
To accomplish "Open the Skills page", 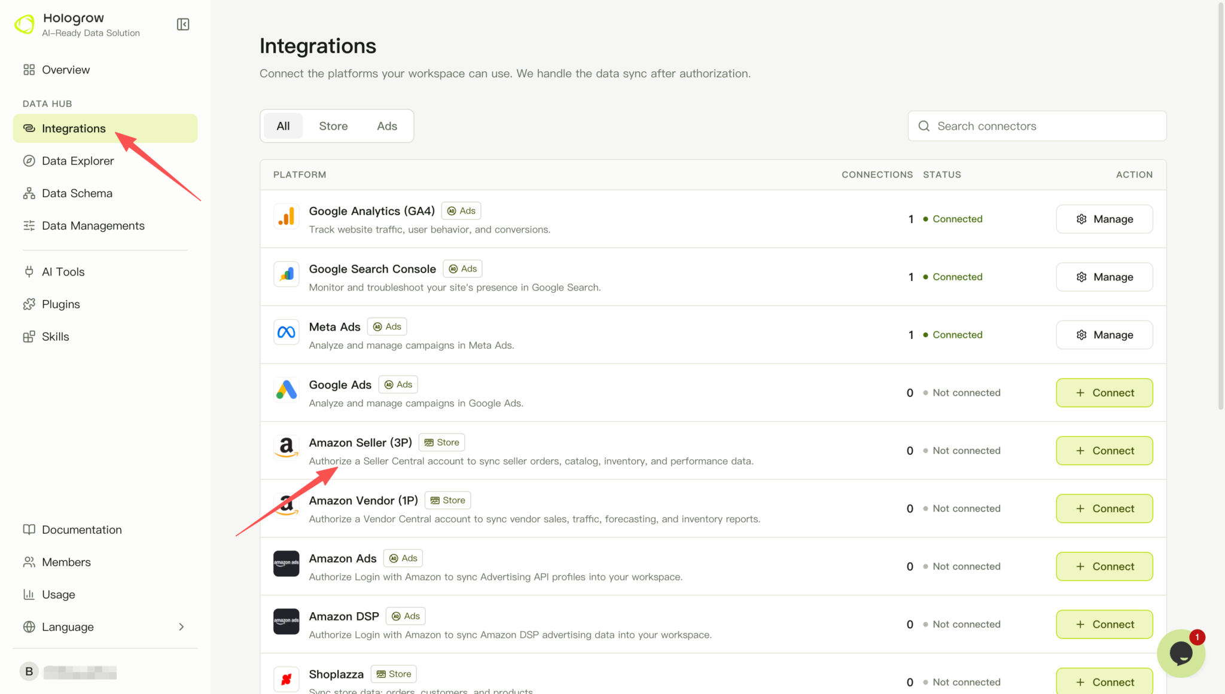I will click(x=105, y=337).
